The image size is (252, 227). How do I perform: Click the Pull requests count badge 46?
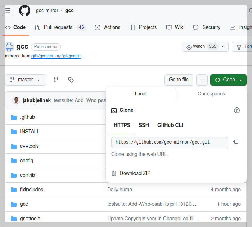pyautogui.click(x=81, y=27)
